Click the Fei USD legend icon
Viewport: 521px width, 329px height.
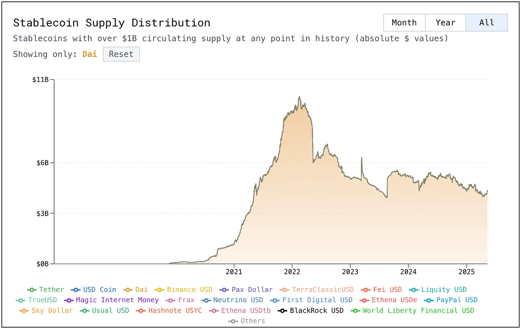366,290
